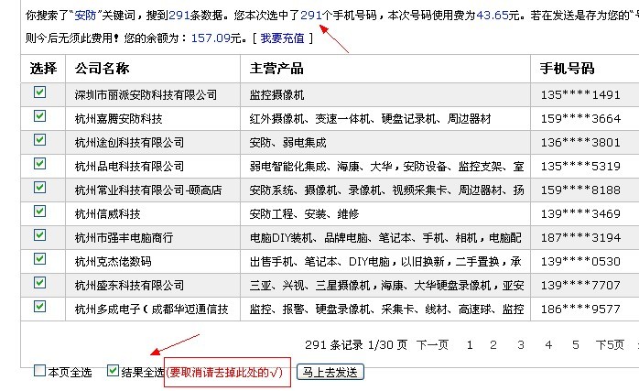Screen dimensions: 639x391
Task: Jump to page 3 of results
Action: tap(521, 345)
